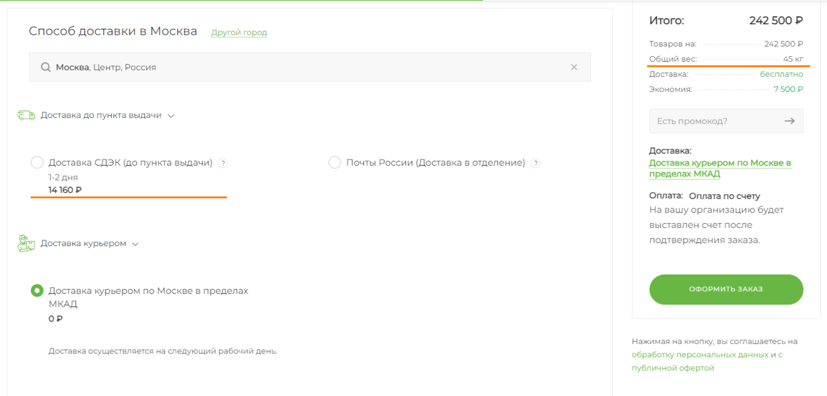The width and height of the screenshot is (827, 396).
Task: Select Почта России delivery radio button
Action: [x=335, y=162]
